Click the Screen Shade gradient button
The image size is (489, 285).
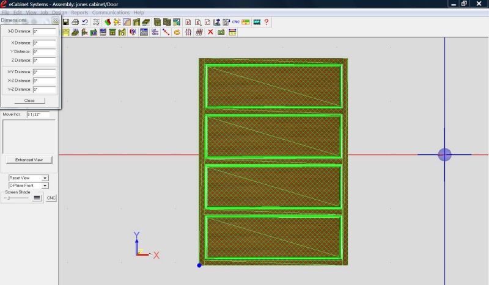pyautogui.click(x=37, y=198)
